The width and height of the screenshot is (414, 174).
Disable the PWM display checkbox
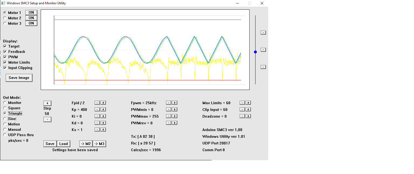pyautogui.click(x=5, y=57)
